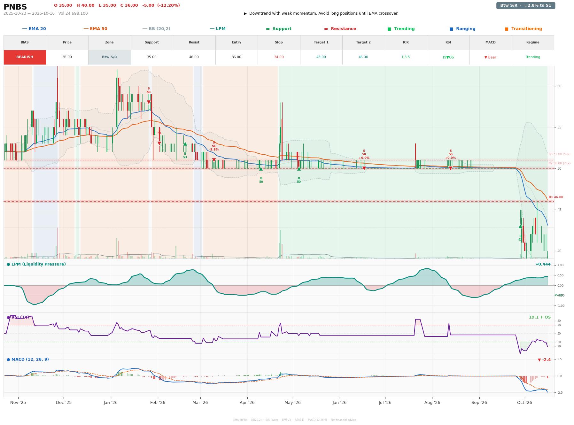Select the Resist value 46.00 cell

[194, 57]
